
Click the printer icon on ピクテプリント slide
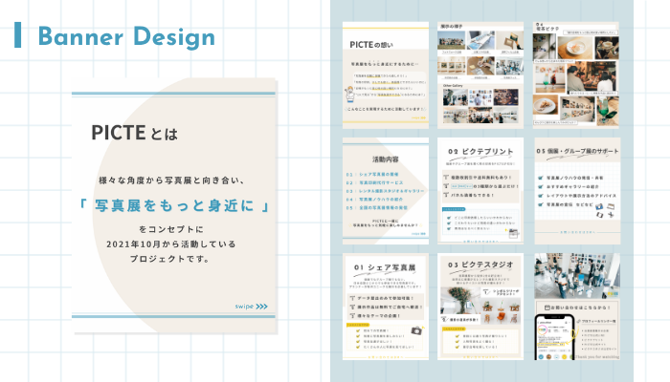point(514,232)
